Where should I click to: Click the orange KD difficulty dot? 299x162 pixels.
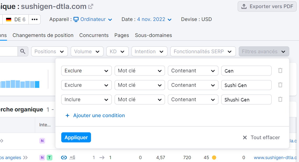[x=214, y=158]
